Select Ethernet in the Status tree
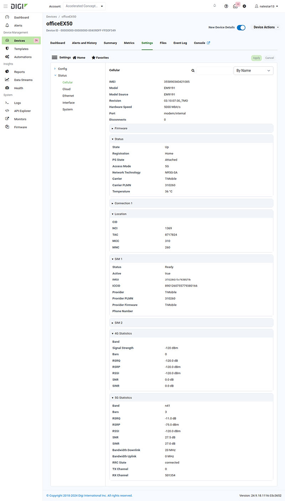 [68, 96]
